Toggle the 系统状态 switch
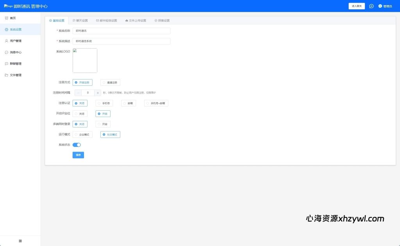Viewport: 400px width, 246px height. pyautogui.click(x=77, y=145)
